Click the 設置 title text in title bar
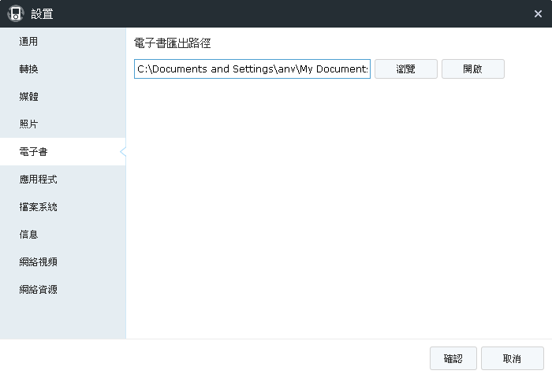This screenshot has width=552, height=378. coord(42,13)
